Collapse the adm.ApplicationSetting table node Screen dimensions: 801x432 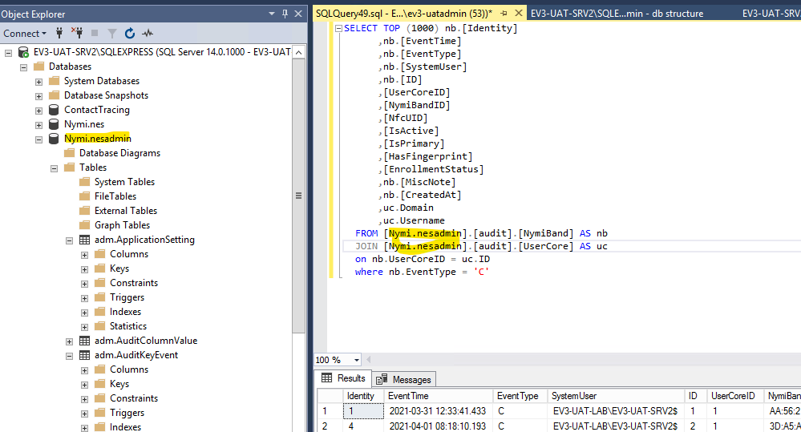tap(70, 240)
